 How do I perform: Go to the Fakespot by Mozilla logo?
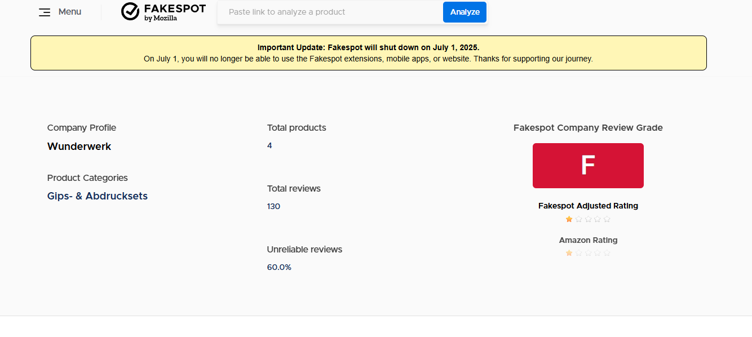click(x=163, y=12)
